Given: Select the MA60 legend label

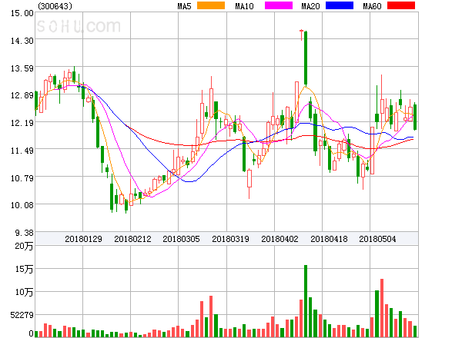Looking at the screenshot, I should 372,6.
